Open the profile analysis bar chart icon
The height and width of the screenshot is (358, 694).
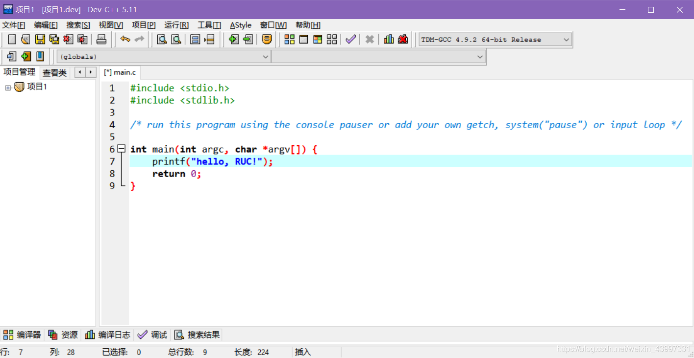389,40
